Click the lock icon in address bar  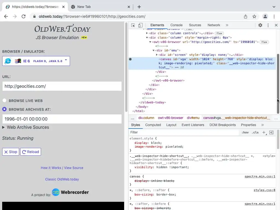click(x=34, y=16)
